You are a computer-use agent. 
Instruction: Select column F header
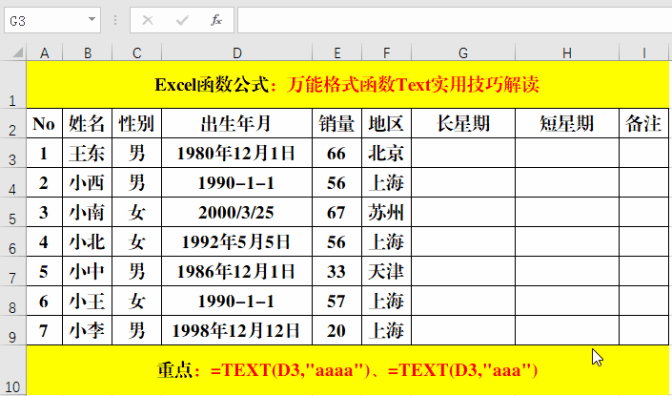point(386,52)
